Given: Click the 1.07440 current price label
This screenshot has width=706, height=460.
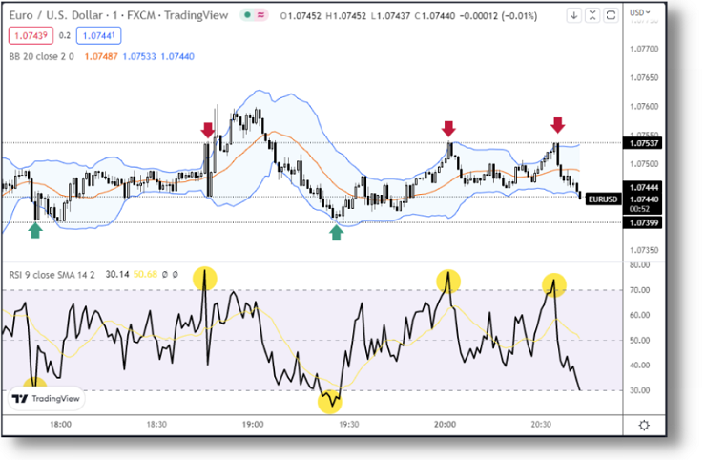Looking at the screenshot, I should coord(643,199).
